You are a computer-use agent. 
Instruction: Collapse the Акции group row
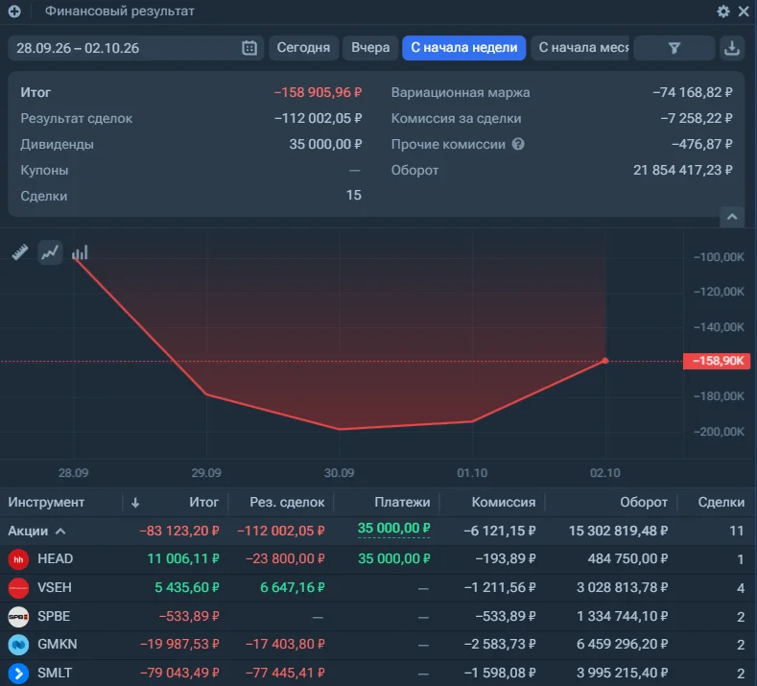click(x=60, y=531)
